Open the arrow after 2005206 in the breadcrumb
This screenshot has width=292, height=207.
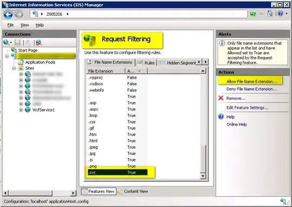(68, 14)
